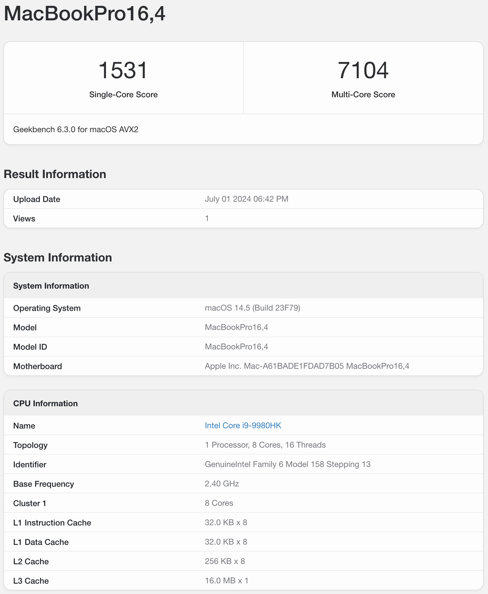Screen dimensions: 488x594
Task: Click the L1 Data Cache label
Action: tap(41, 542)
